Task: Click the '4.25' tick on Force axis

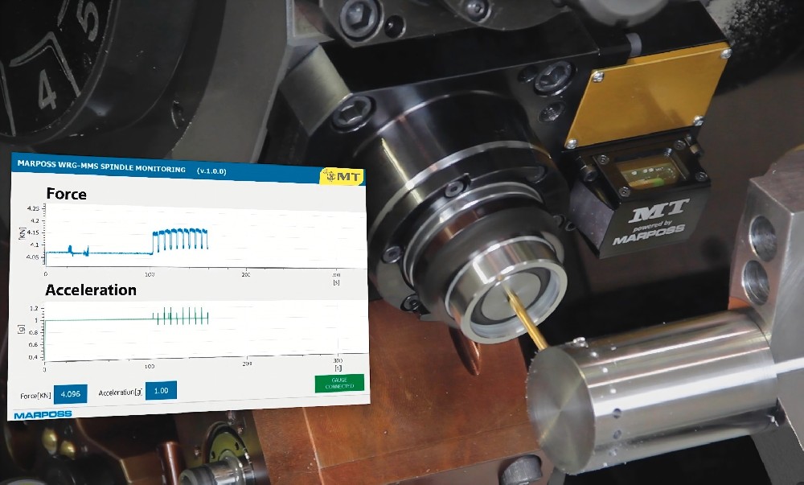Action: point(33,208)
